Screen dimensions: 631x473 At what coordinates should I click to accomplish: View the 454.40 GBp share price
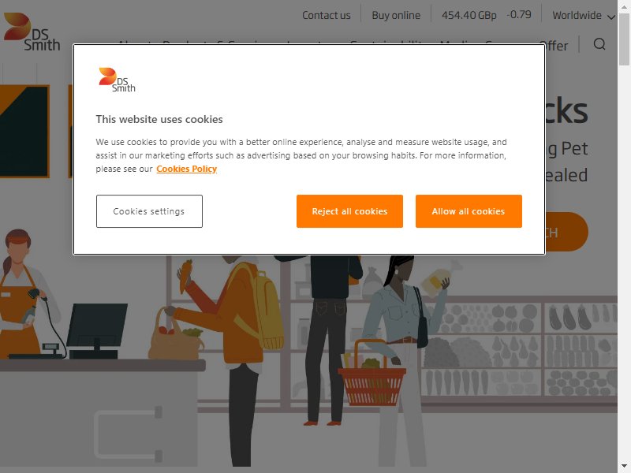(469, 15)
